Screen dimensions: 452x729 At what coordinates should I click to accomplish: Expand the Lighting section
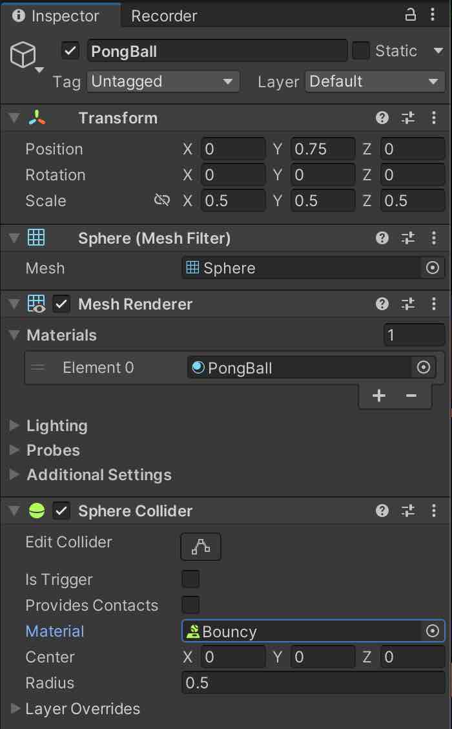coord(56,426)
